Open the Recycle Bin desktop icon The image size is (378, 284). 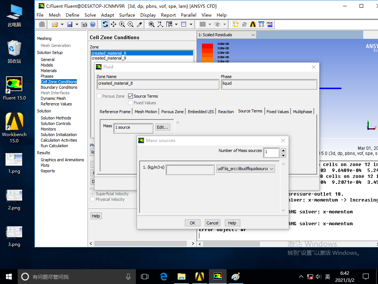pyautogui.click(x=14, y=51)
